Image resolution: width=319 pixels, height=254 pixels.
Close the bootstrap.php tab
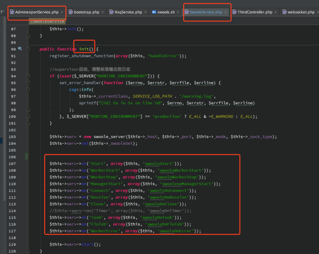[x=102, y=12]
